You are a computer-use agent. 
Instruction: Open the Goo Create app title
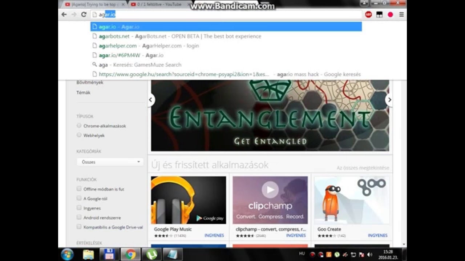[x=329, y=229]
